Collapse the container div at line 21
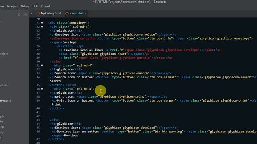The width and height of the screenshot is (257, 144). pos(42,23)
